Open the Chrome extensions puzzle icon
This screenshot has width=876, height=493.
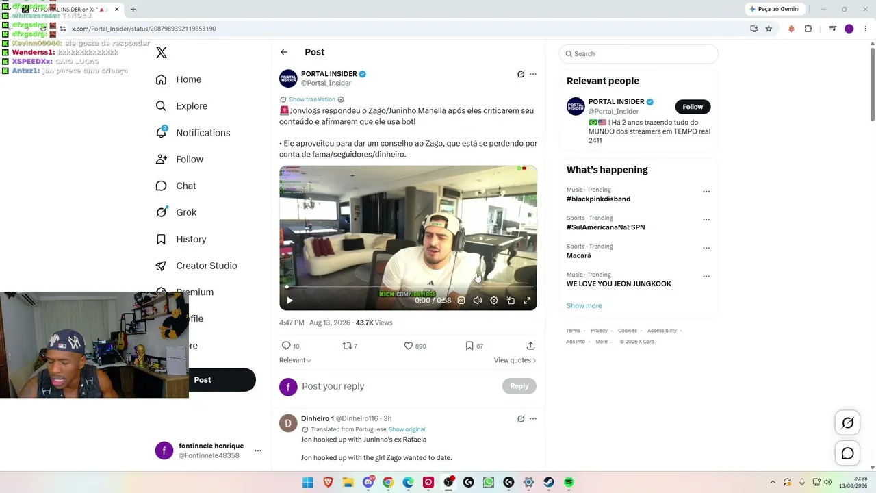pos(808,29)
